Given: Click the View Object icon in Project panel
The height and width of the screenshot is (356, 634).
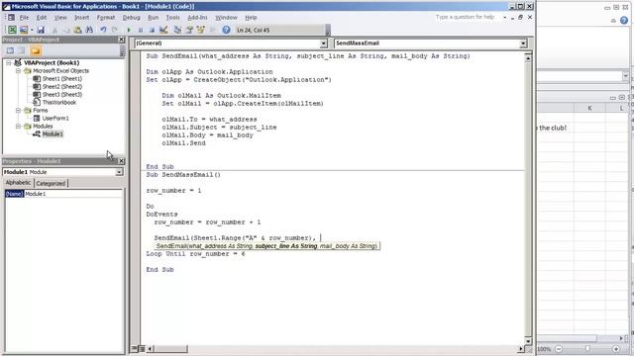Looking at the screenshot, I should pos(22,50).
